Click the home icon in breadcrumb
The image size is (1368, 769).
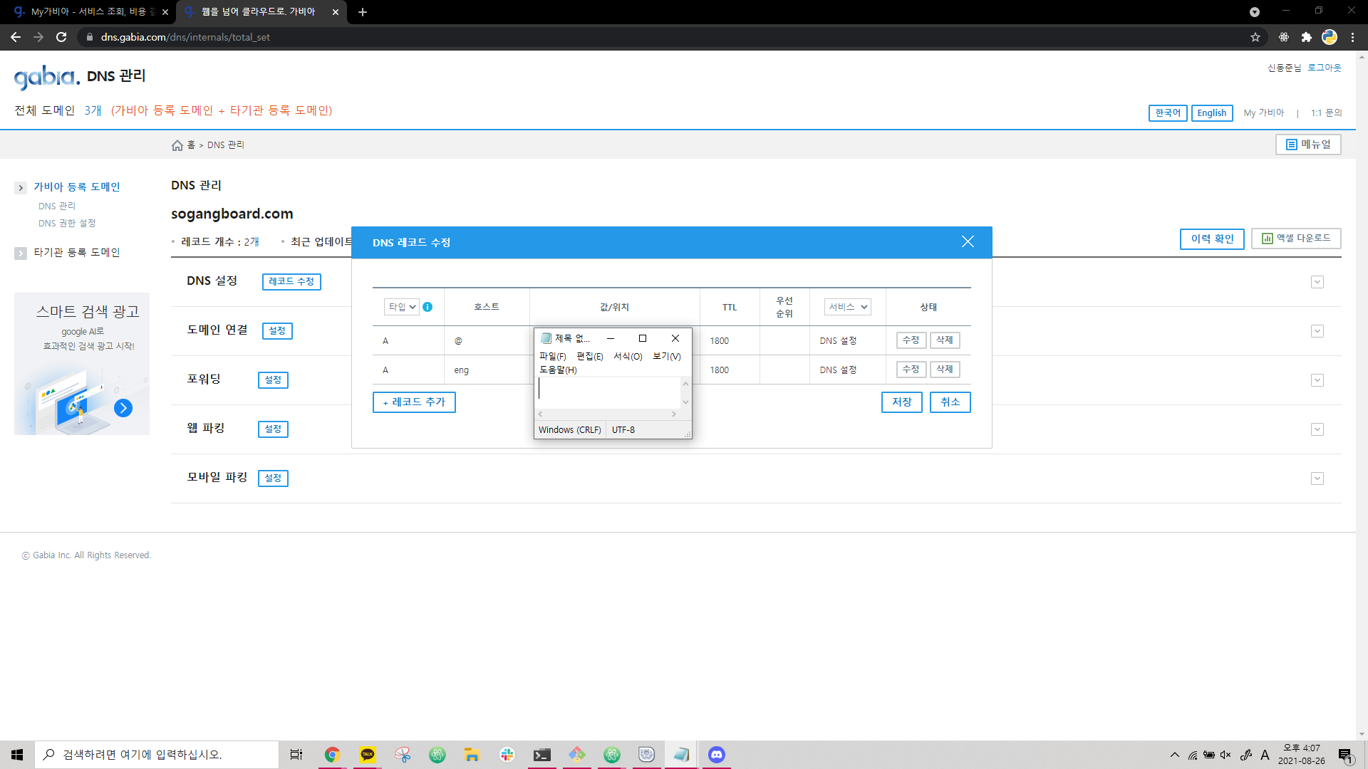pos(177,145)
